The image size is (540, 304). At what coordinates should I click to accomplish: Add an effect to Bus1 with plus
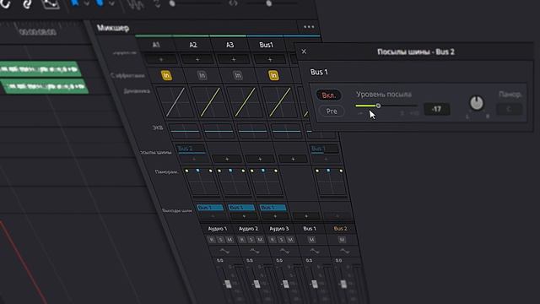pyautogui.click(x=270, y=60)
